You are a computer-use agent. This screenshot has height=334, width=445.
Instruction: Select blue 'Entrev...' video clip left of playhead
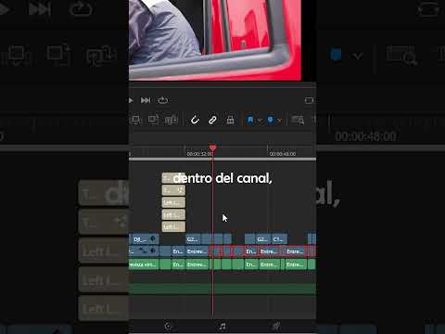[197, 251]
